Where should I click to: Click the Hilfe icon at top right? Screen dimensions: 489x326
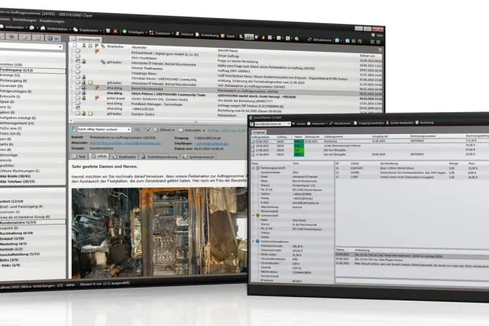pos(373,35)
